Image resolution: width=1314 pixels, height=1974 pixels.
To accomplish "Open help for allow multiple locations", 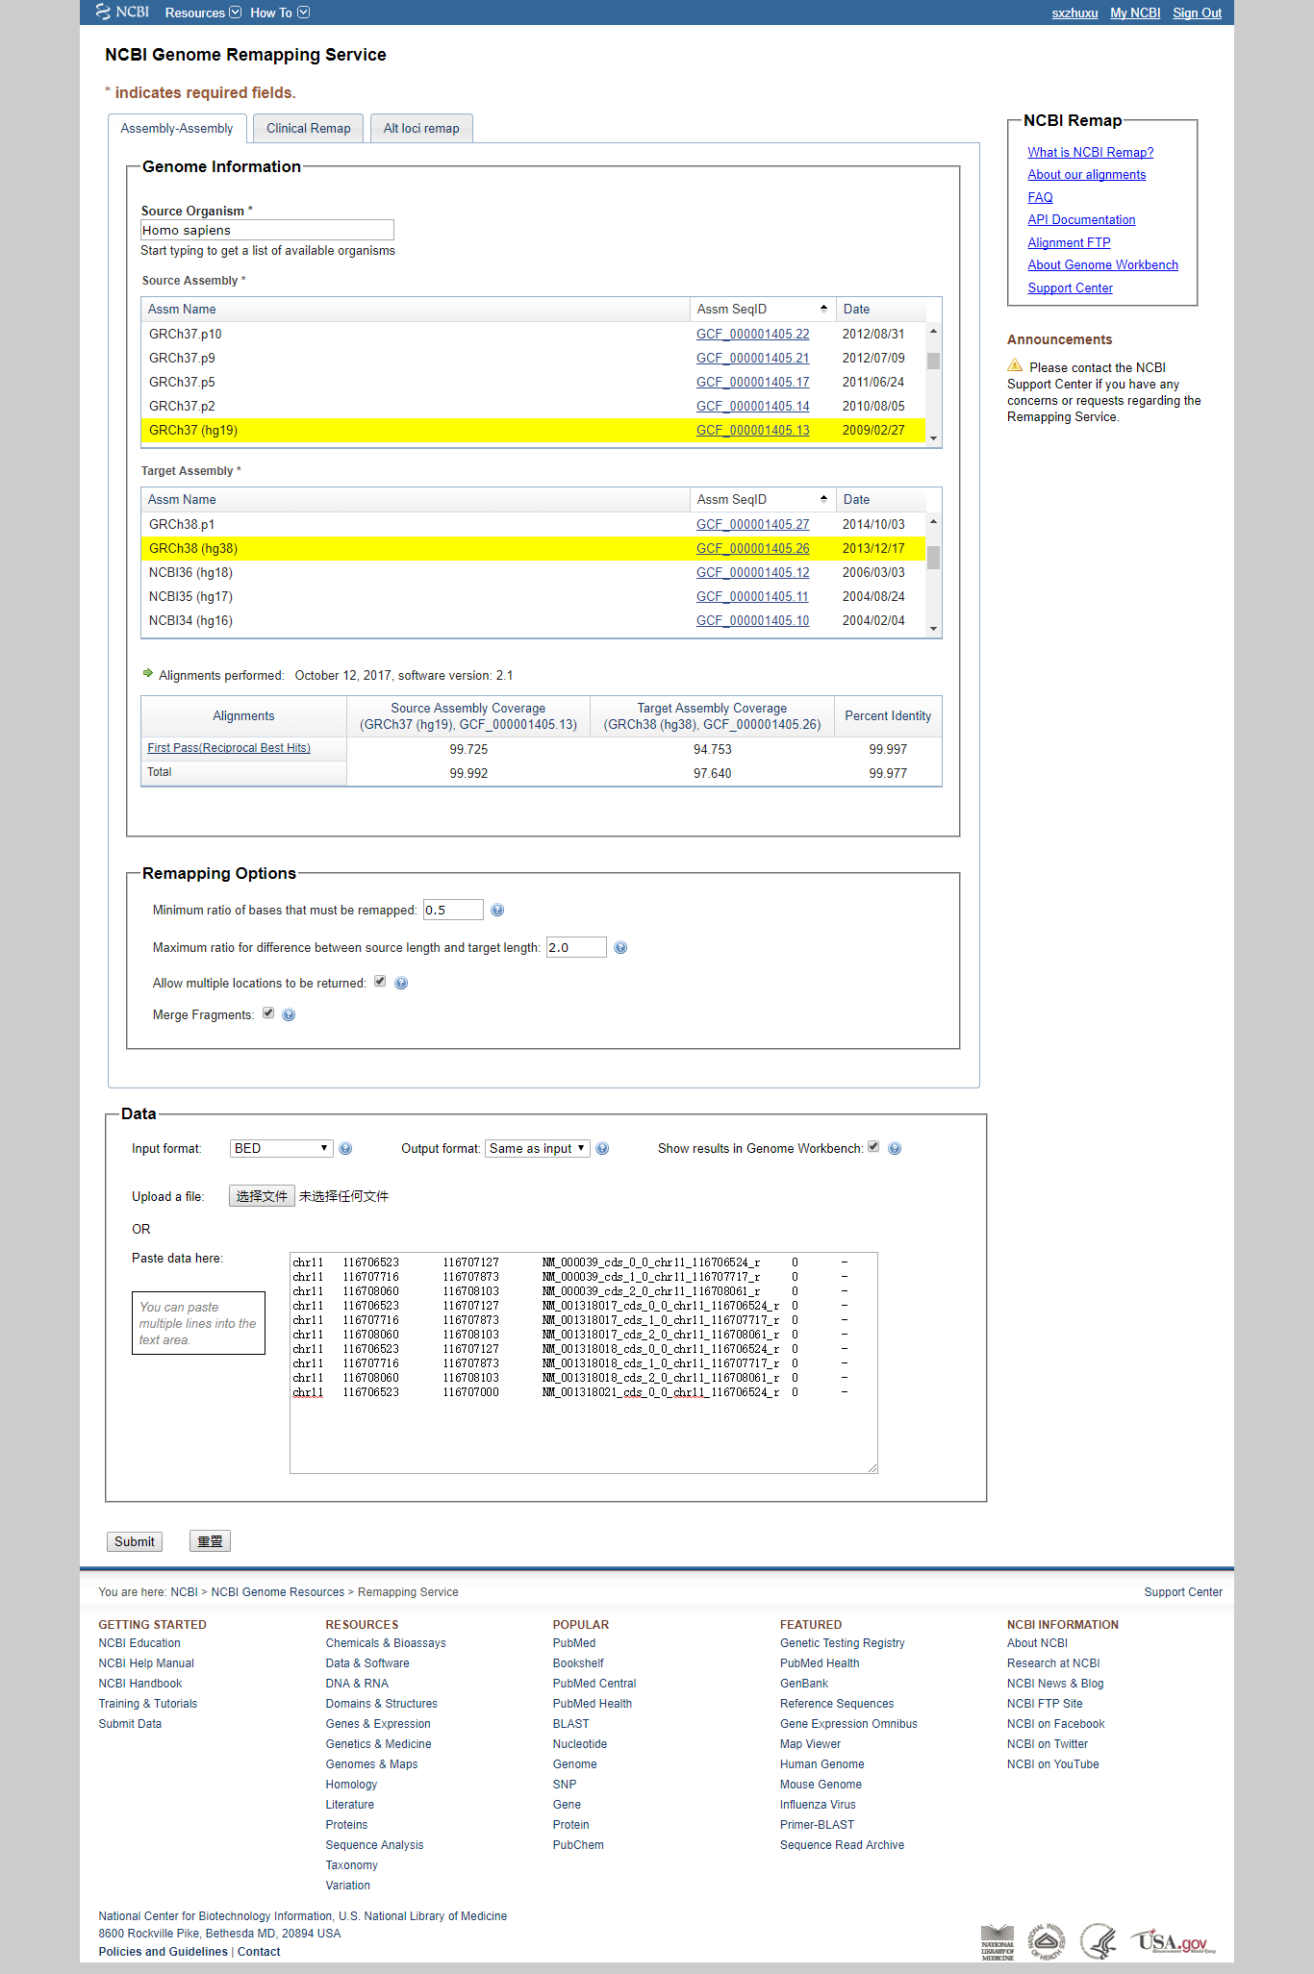I will 401,983.
